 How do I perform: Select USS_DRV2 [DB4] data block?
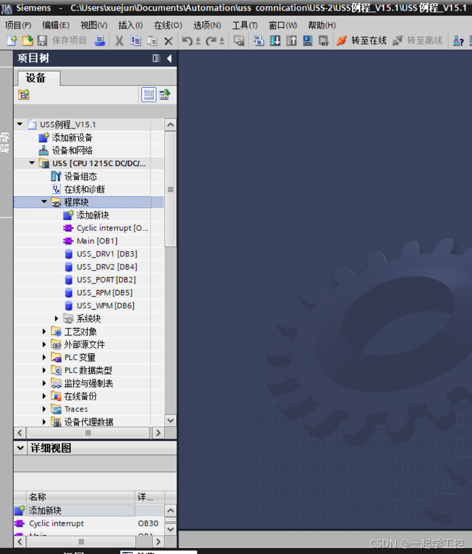(x=107, y=267)
